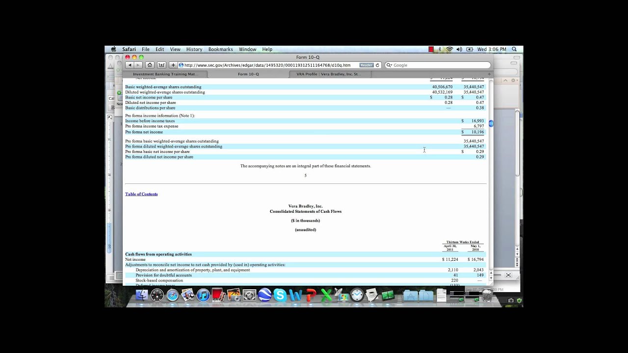This screenshot has height=353, width=628.
Task: Click 'Cash flows from operating activities' heading
Action: pos(158,254)
